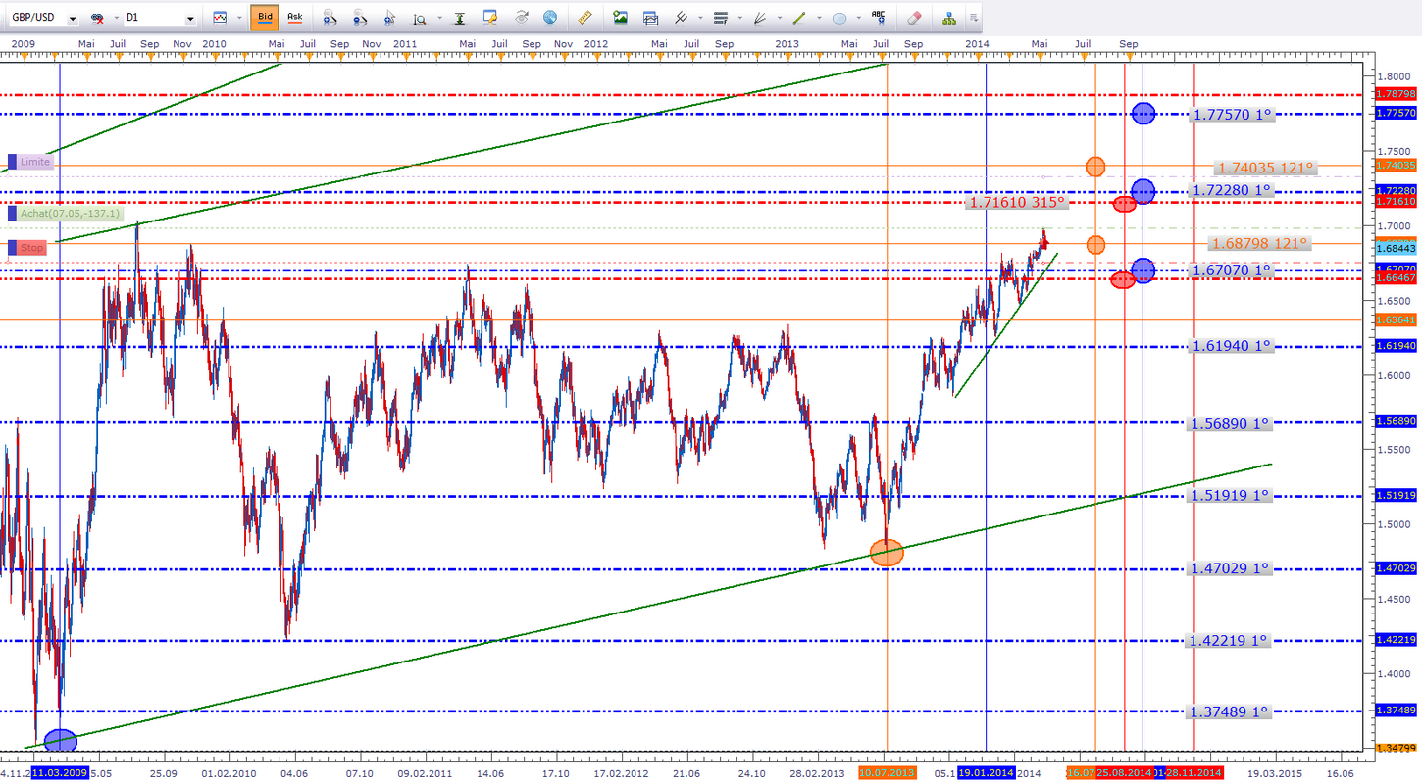Select the 19.01.2014 date marker

[986, 773]
